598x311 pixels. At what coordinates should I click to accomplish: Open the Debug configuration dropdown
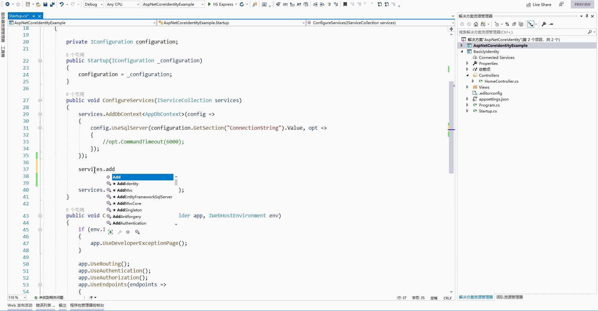(94, 4)
